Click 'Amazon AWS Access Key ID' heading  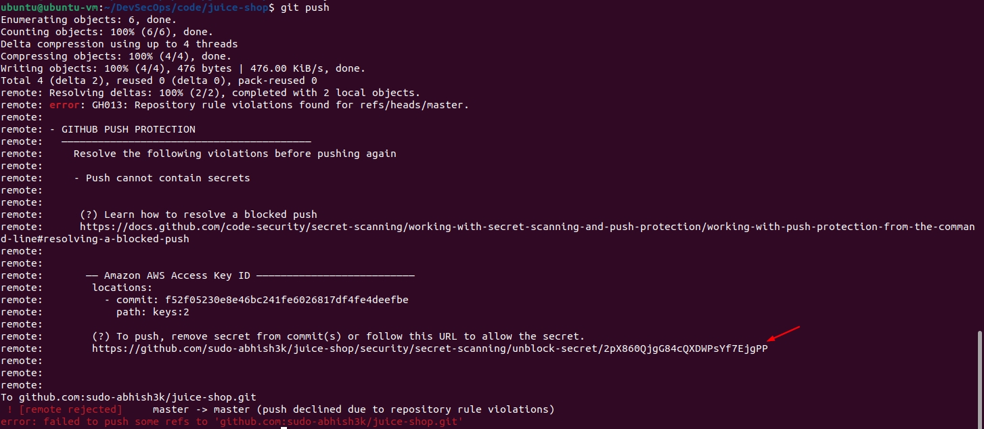177,275
